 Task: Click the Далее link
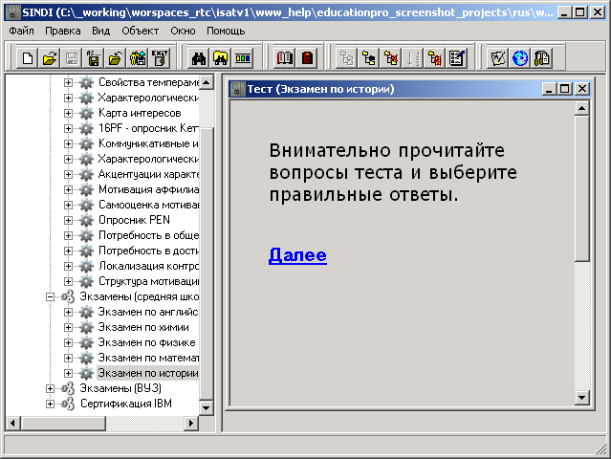[297, 255]
